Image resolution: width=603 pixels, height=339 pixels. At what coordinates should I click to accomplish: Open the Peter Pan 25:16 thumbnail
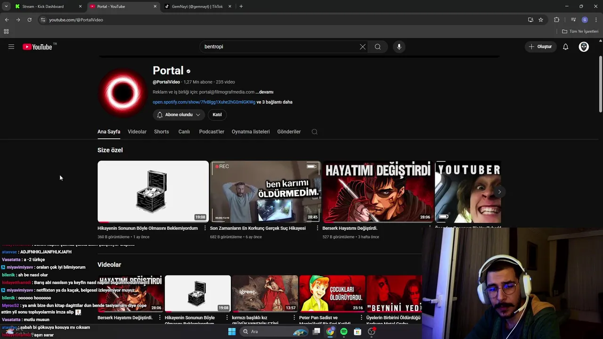coord(332,294)
